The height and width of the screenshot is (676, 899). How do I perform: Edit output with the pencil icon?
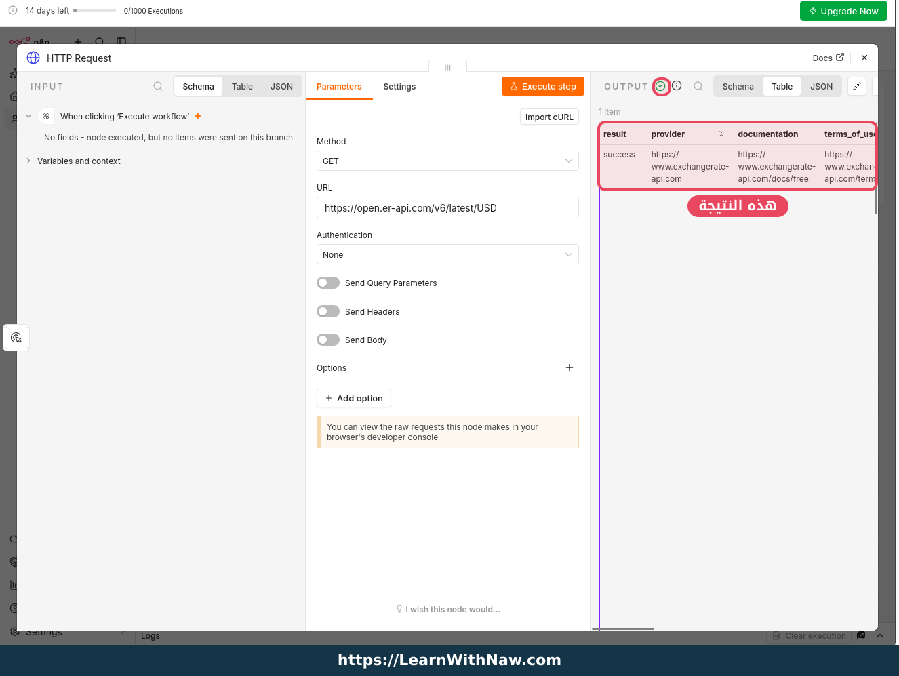pyautogui.click(x=857, y=86)
